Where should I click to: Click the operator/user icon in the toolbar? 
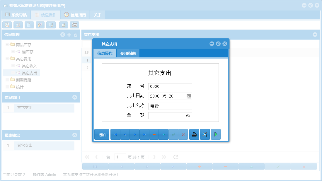[40, 25]
